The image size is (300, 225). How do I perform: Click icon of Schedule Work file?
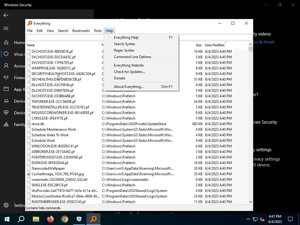point(29,140)
